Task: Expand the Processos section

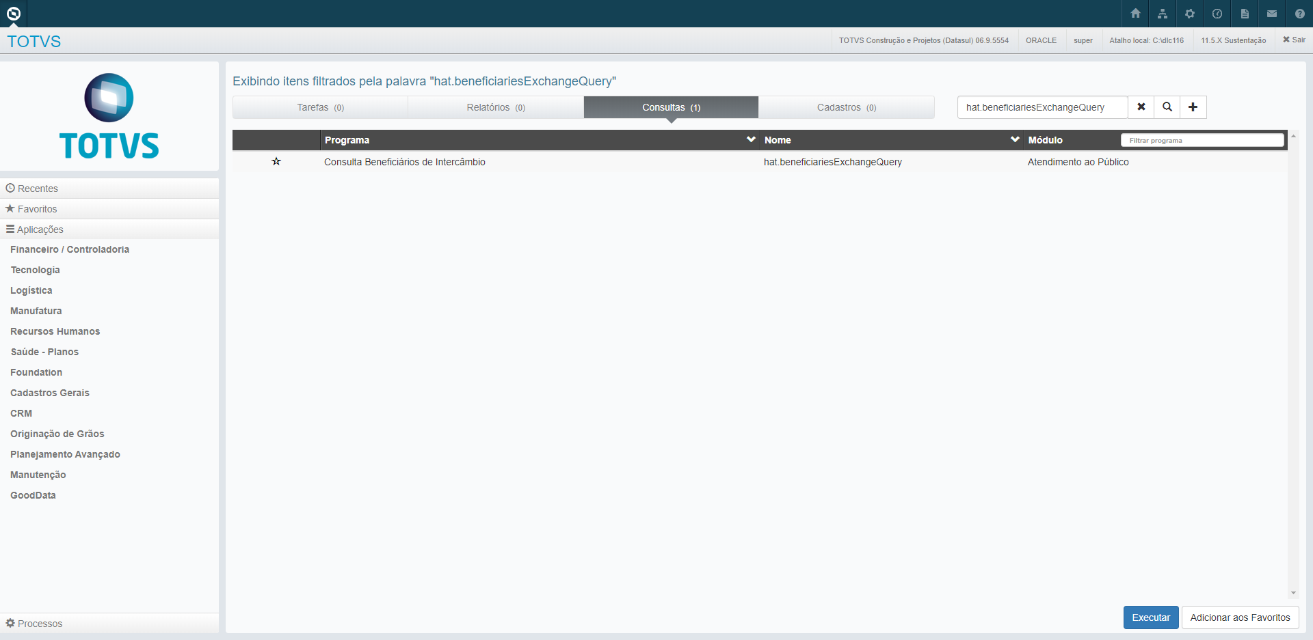Action: coord(109,624)
